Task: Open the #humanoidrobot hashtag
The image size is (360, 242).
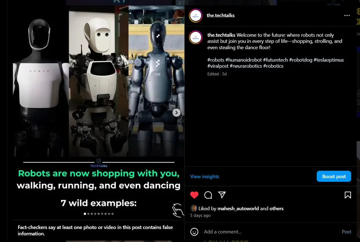Action: (244, 60)
